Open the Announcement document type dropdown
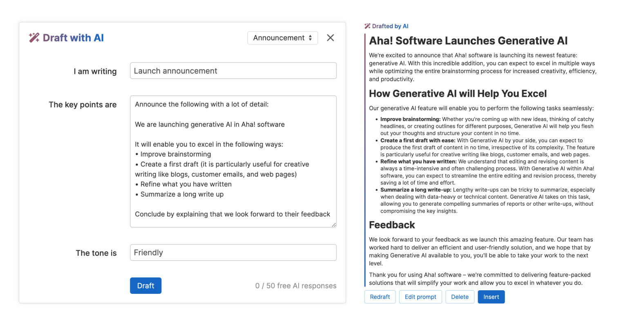This screenshot has height=327, width=621. click(282, 38)
